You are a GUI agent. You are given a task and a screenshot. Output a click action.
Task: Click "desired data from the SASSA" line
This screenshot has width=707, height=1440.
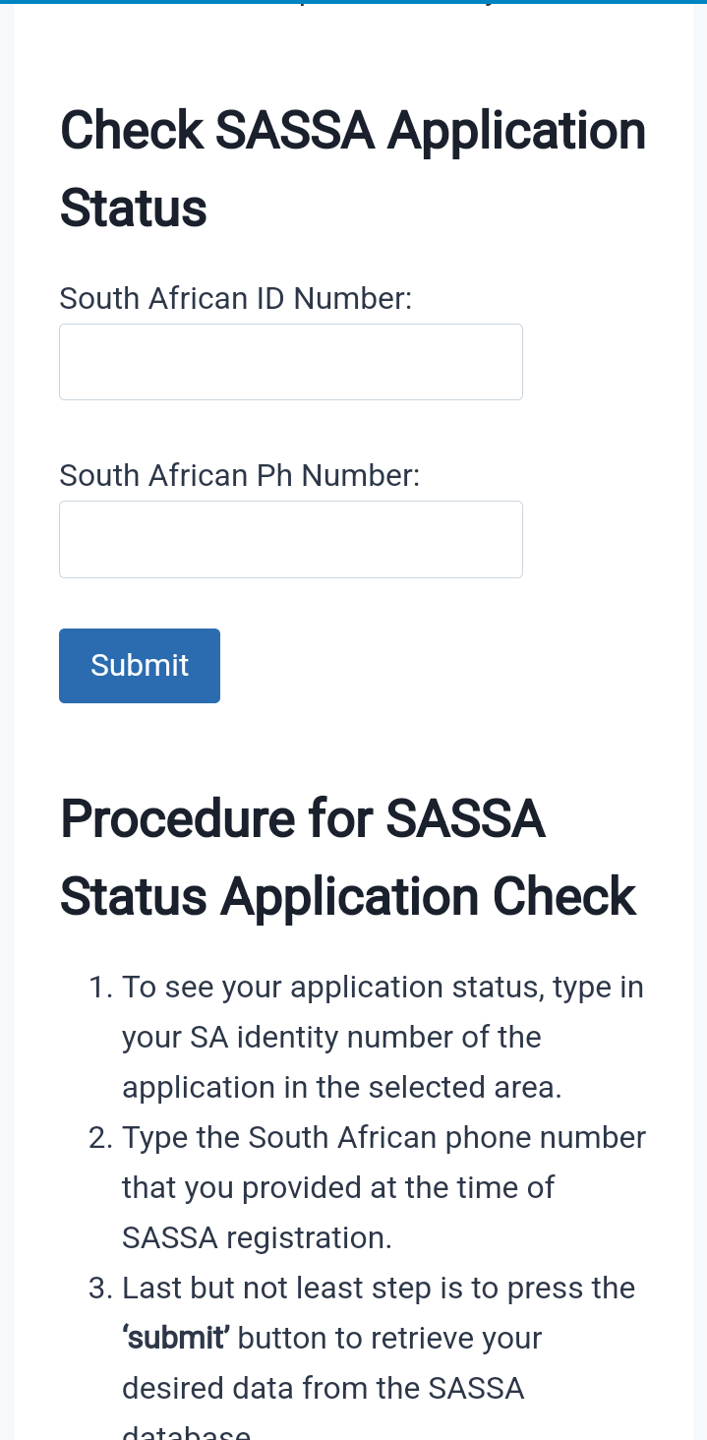(323, 1388)
